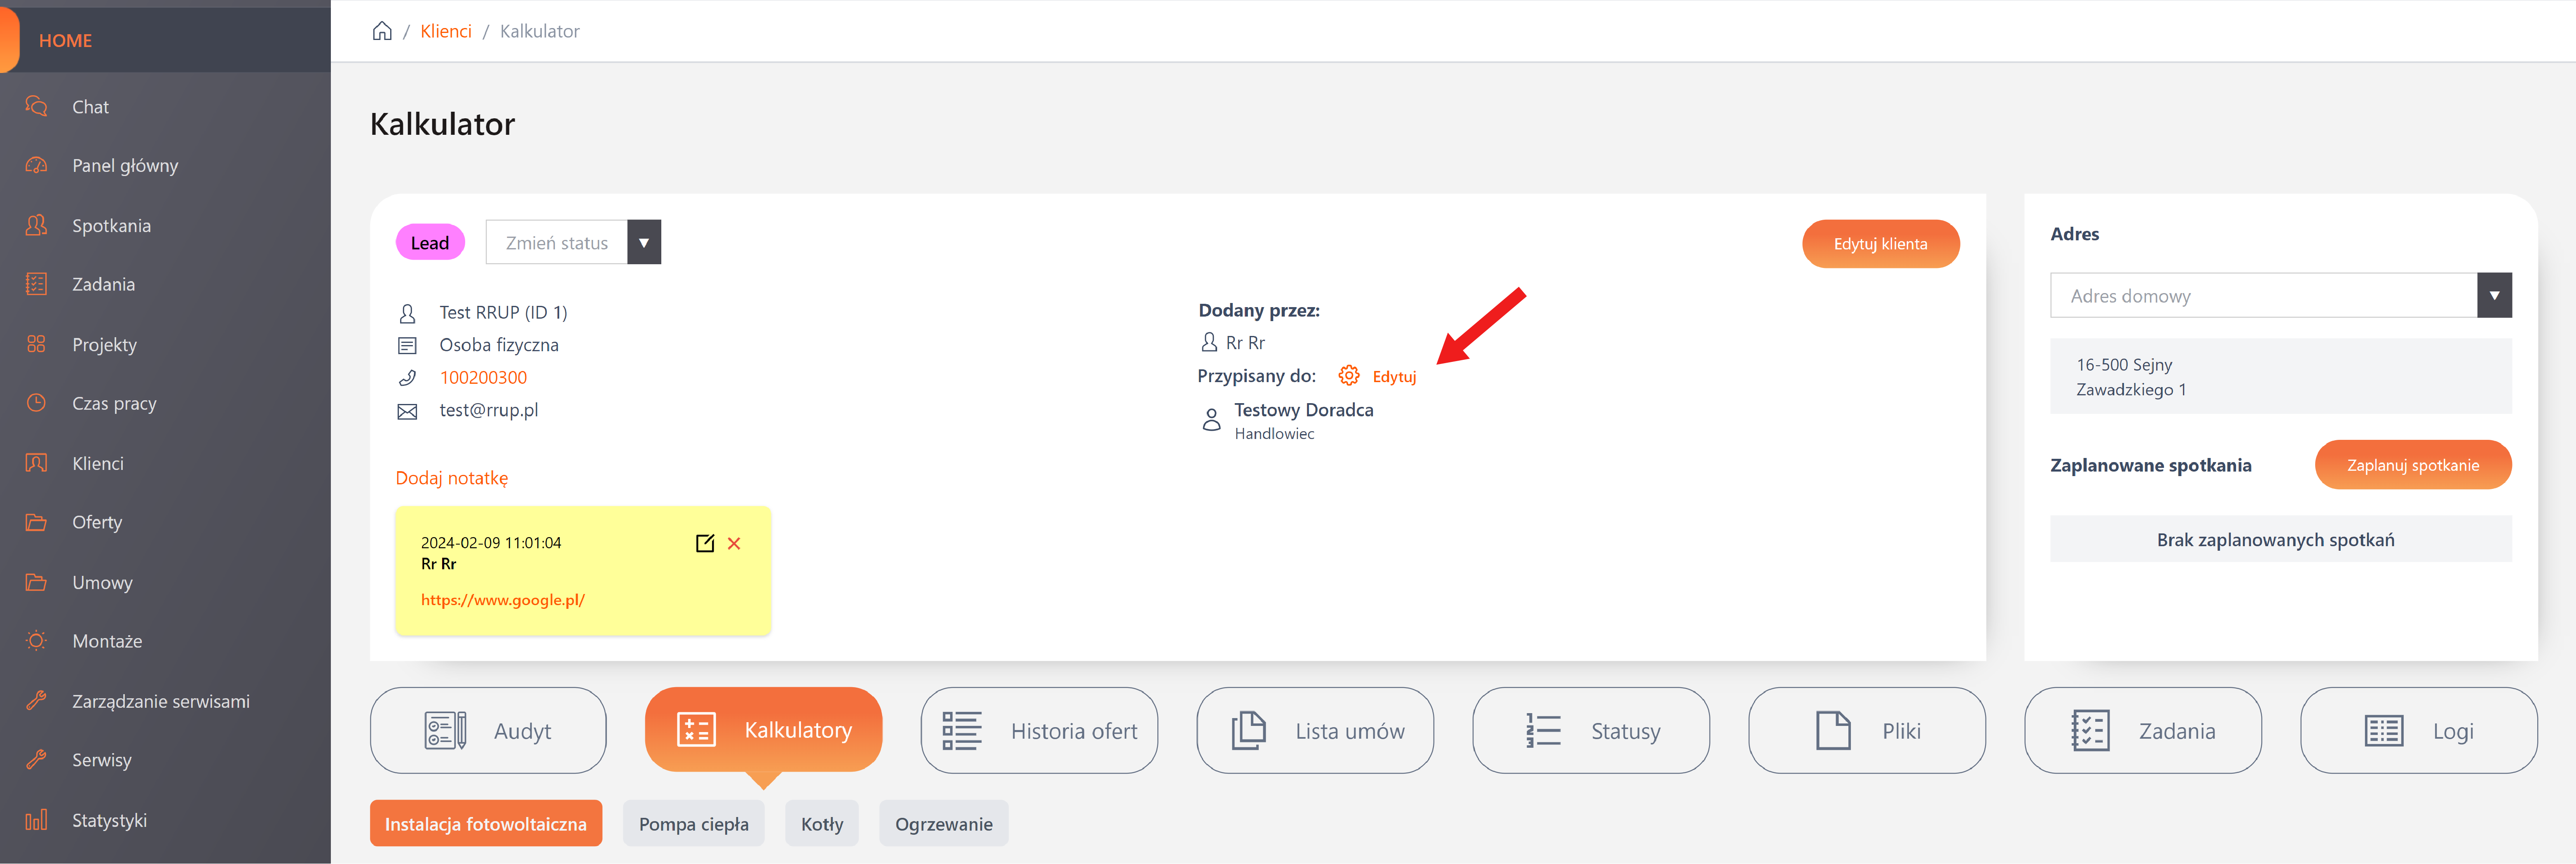This screenshot has height=864, width=2576.
Task: Open the Historia ofert tab
Action: [1039, 731]
